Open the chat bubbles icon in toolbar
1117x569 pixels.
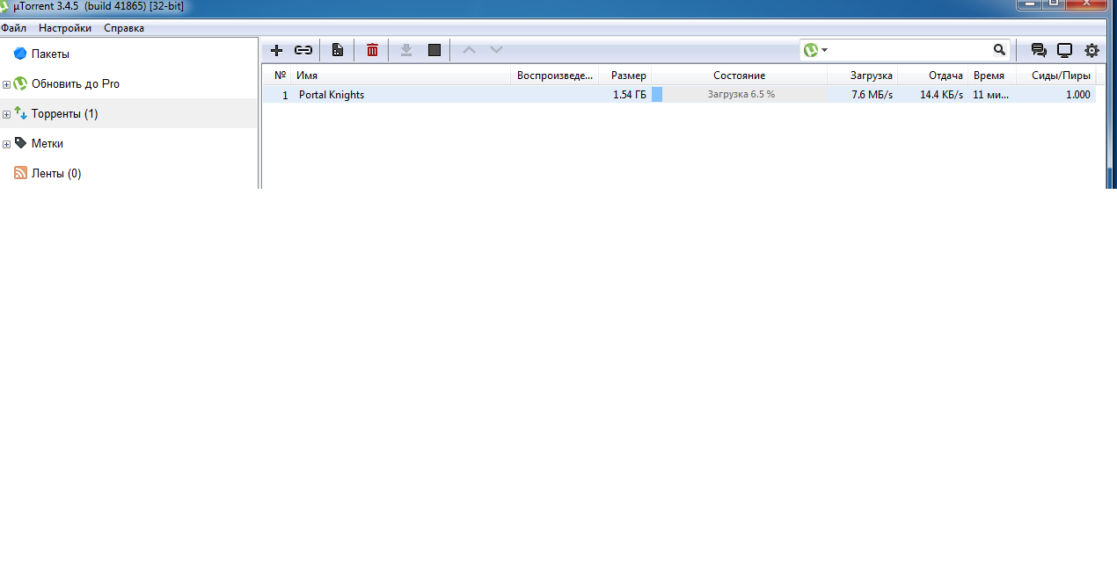click(1039, 51)
